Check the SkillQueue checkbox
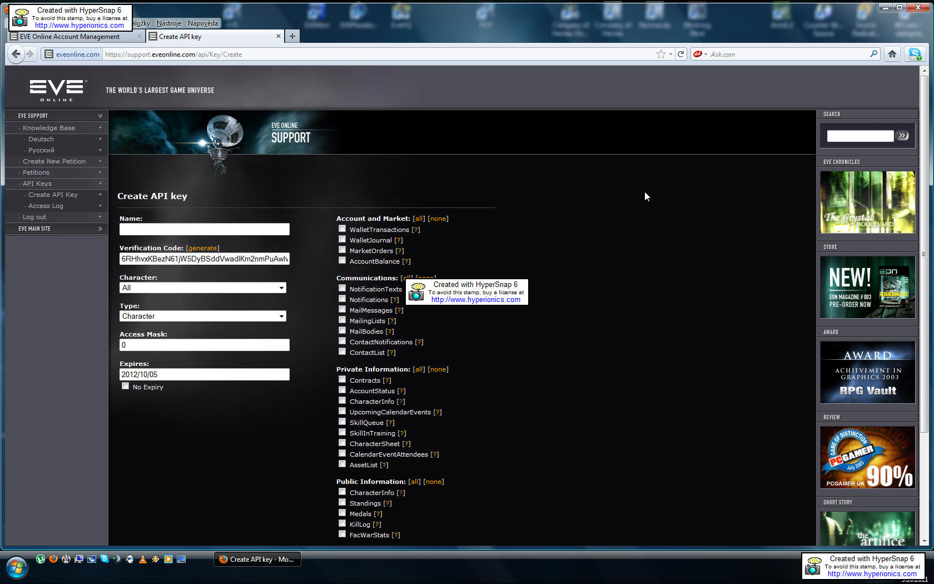The width and height of the screenshot is (934, 584). (x=342, y=422)
